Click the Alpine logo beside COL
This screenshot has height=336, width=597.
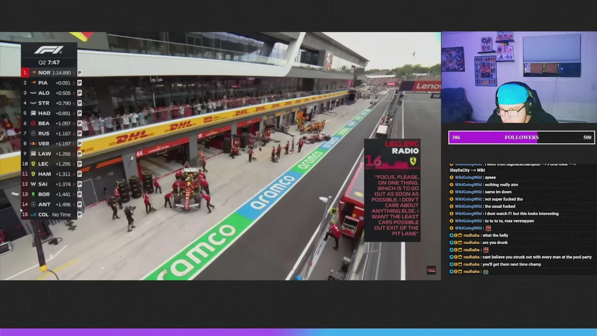[x=33, y=215]
